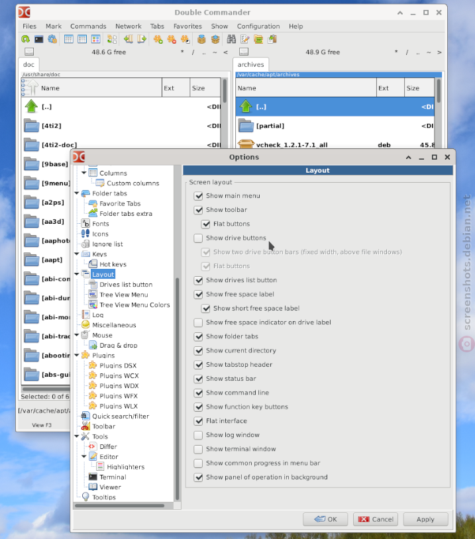Switch to brief view using toolbar icon
475x539 pixels.
click(69, 39)
